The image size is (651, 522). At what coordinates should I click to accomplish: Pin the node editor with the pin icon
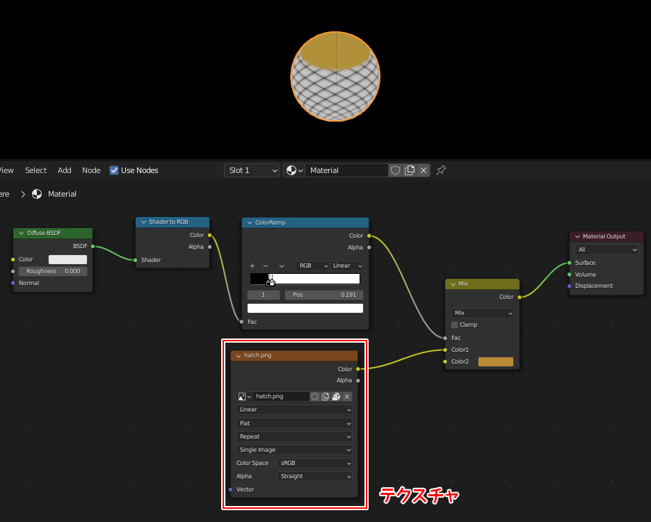click(x=441, y=170)
